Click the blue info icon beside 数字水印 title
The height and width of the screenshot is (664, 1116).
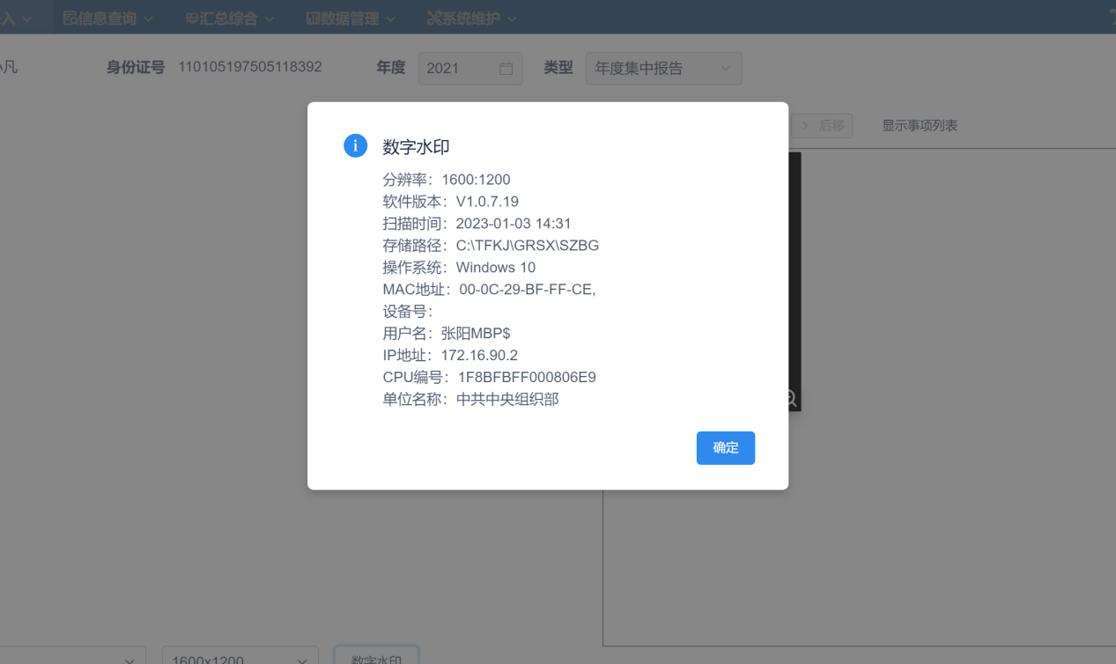click(x=354, y=146)
